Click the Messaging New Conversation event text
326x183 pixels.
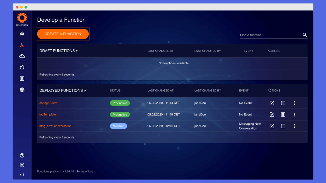(x=250, y=126)
